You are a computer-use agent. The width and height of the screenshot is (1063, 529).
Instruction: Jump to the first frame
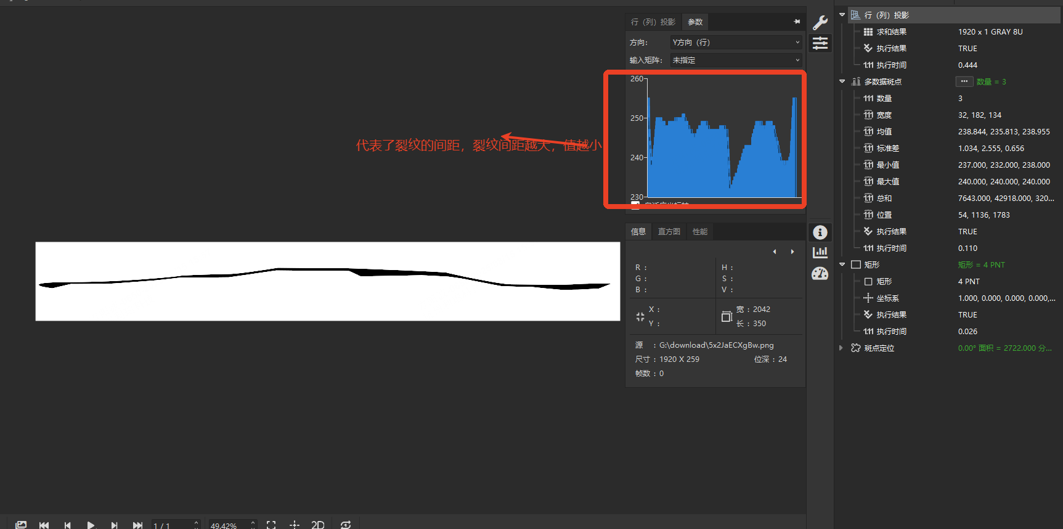click(x=44, y=525)
